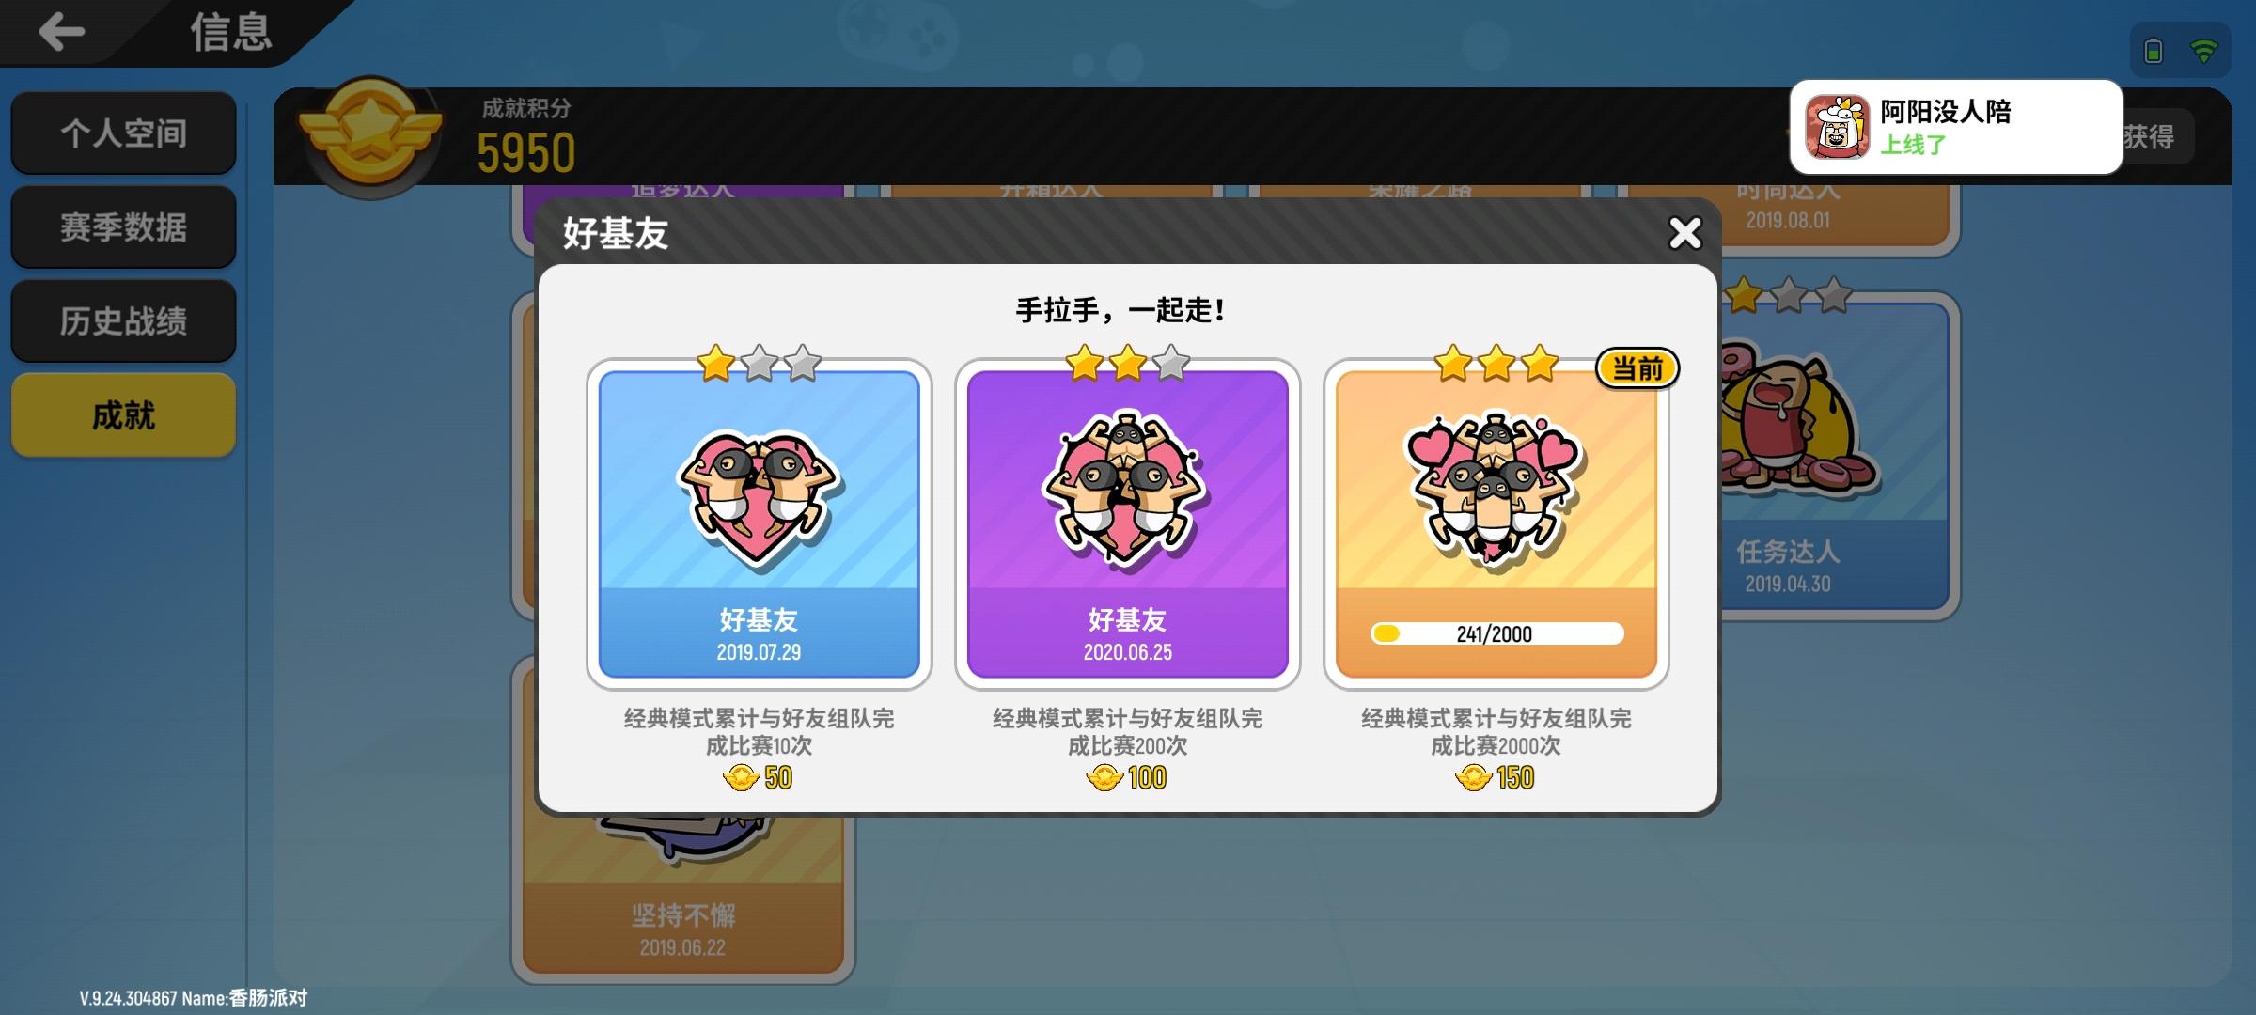2256x1015 pixels.
Task: Click the battery status icon
Action: coord(2153,50)
